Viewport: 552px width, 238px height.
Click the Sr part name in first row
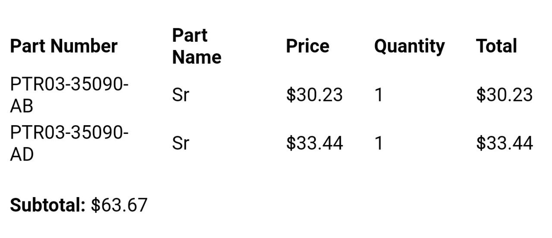[180, 95]
